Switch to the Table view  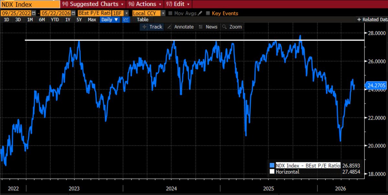(x=143, y=20)
